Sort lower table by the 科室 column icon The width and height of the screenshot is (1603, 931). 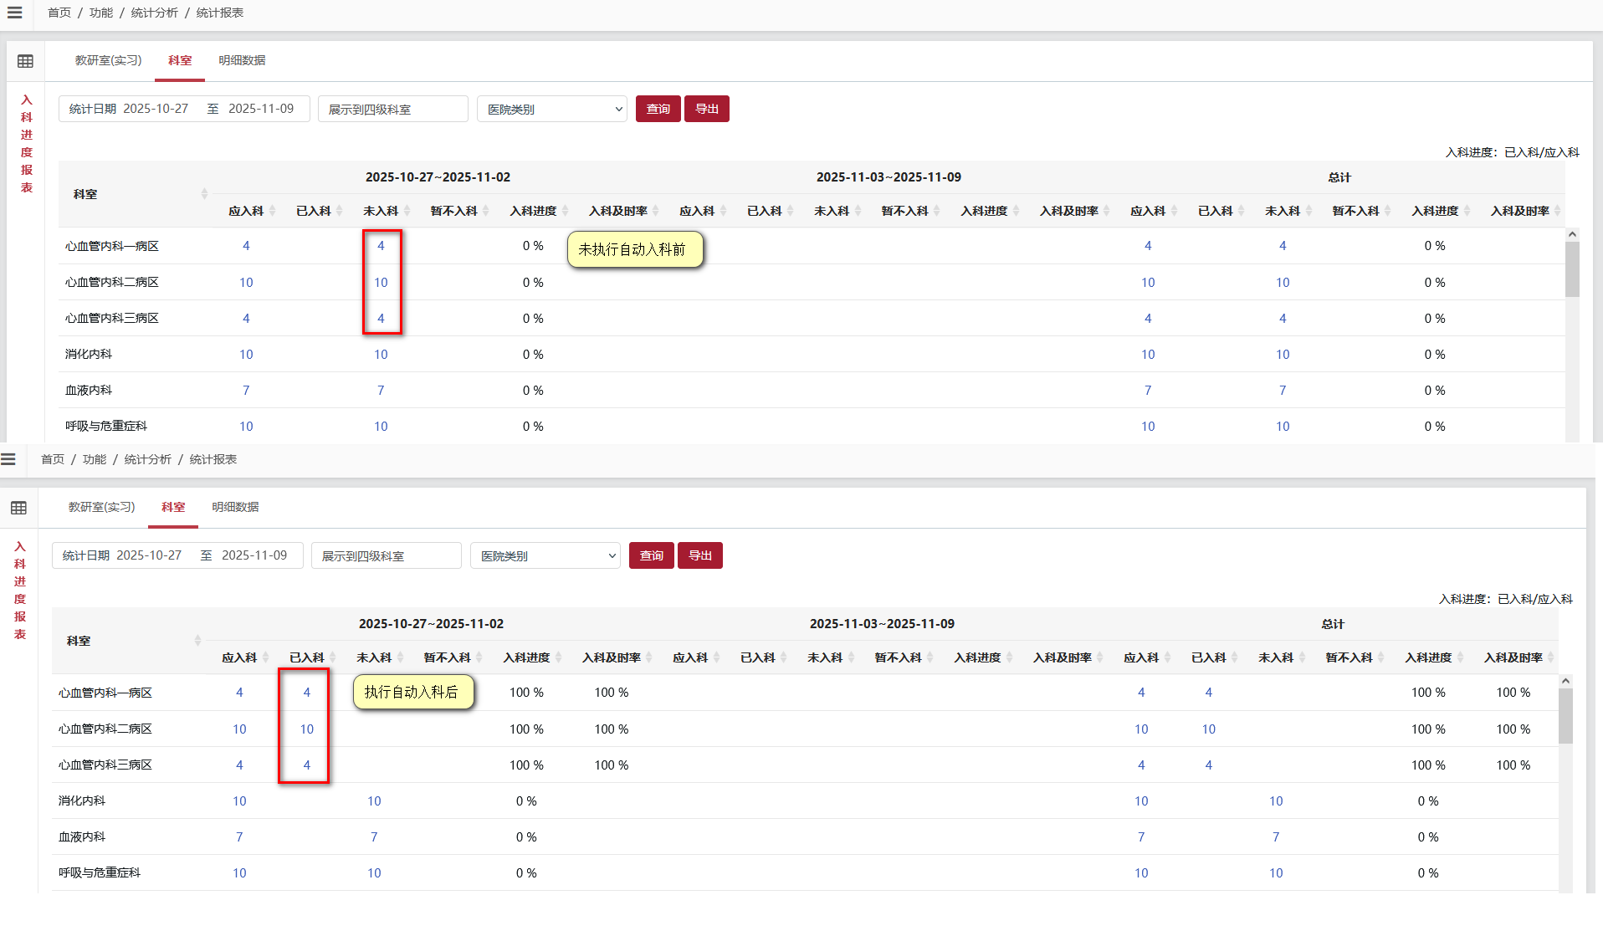tap(197, 641)
